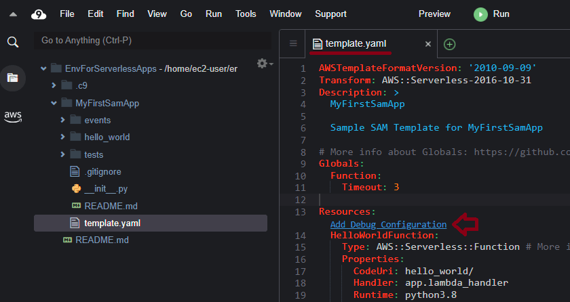Open the Find menu
Image resolution: width=570 pixels, height=302 pixels.
[x=125, y=14]
